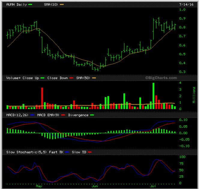Image resolution: width=199 pixels, height=189 pixels.
Task: Click the AUMN Daily green legend swatch
Action: (x=30, y=5)
